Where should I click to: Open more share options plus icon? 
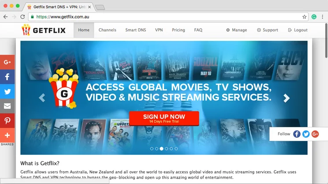pos(7,135)
